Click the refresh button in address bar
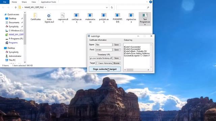This screenshot has height=121, width=216. coord(112,7)
